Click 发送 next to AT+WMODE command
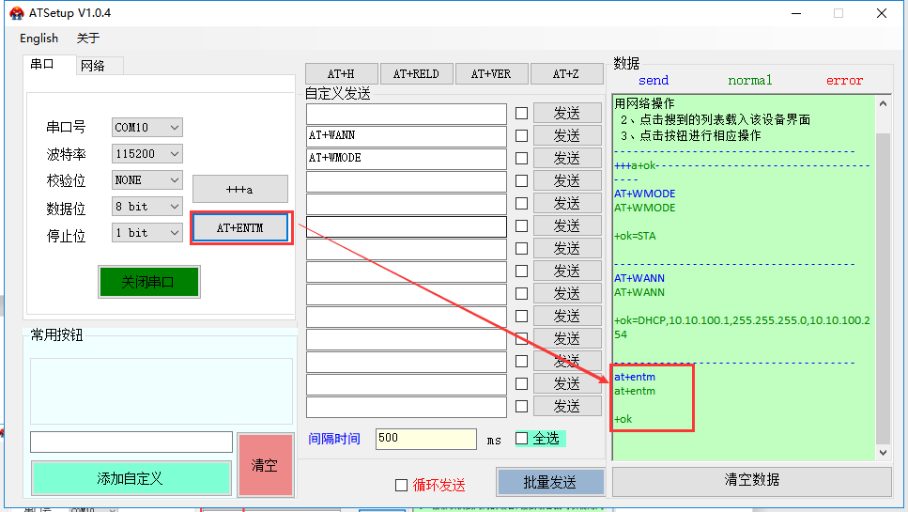The height and width of the screenshot is (512, 908). point(566,159)
